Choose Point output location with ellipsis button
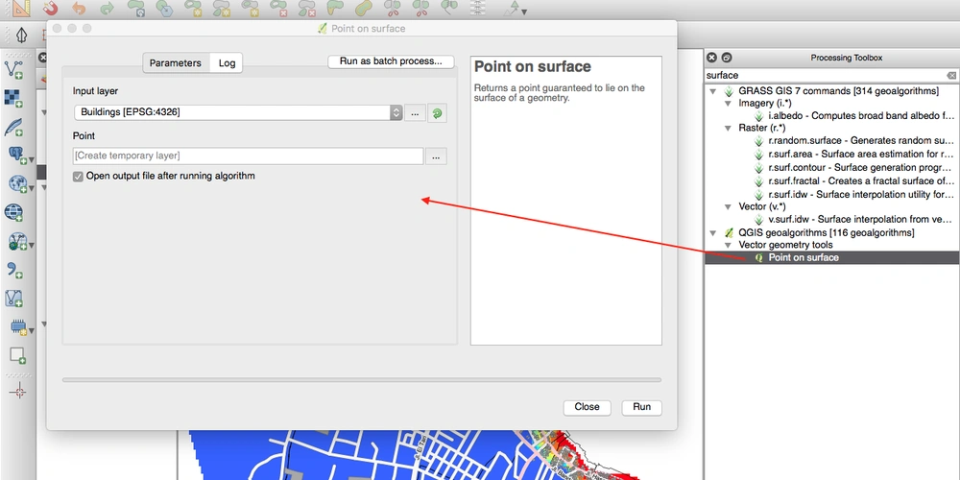This screenshot has height=480, width=960. coord(437,156)
